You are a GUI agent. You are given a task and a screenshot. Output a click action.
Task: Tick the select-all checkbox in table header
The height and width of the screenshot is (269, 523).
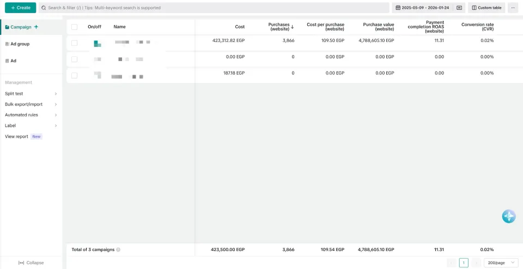[75, 27]
